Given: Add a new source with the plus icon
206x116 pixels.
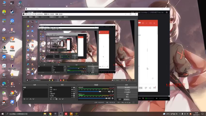Looking at the screenshot, I should (x=51, y=99).
